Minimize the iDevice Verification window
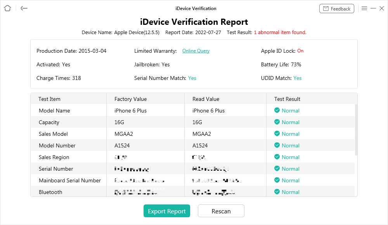This screenshot has width=388, height=225. click(x=373, y=8)
